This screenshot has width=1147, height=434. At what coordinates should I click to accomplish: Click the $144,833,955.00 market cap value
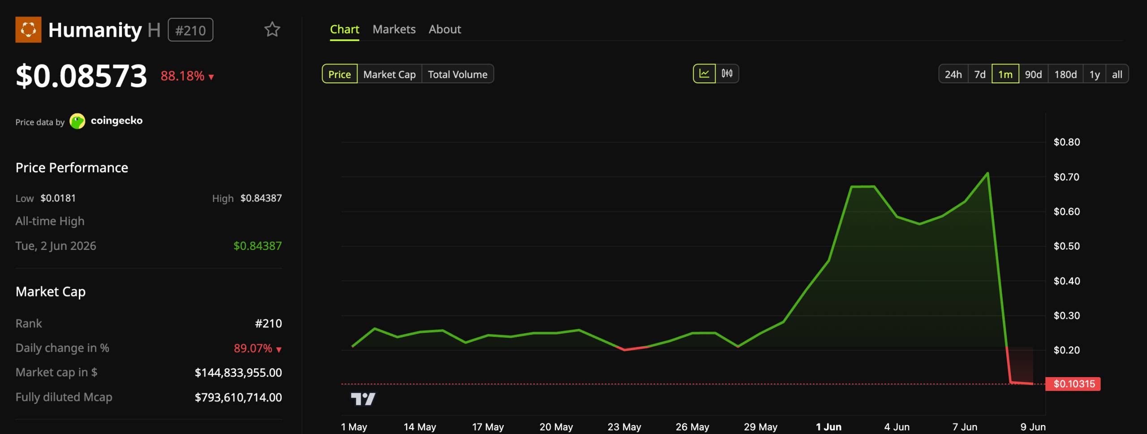click(238, 373)
